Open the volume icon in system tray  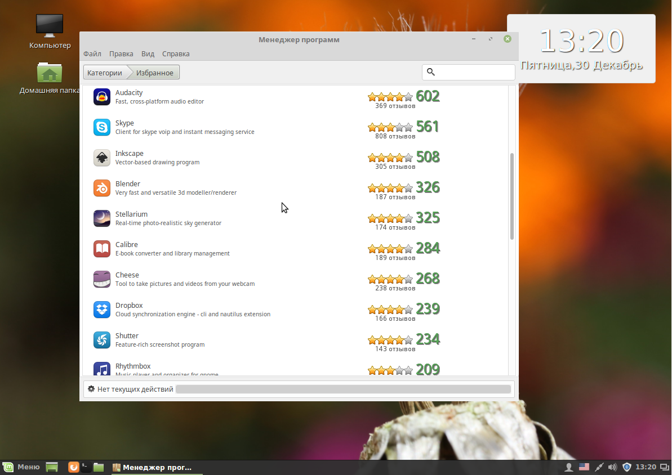pyautogui.click(x=612, y=467)
